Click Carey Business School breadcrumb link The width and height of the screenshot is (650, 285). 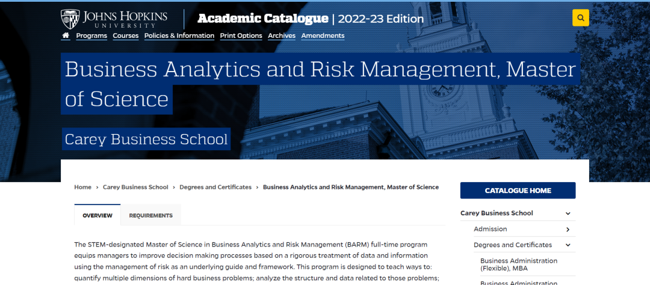point(135,187)
